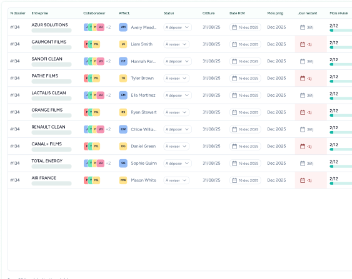Show +2 more collaborators for RENAULT CLEAN
352x279 pixels.
pyautogui.click(x=108, y=129)
